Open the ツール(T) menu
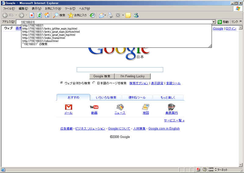The height and width of the screenshot is (173, 244). click(x=70, y=9)
